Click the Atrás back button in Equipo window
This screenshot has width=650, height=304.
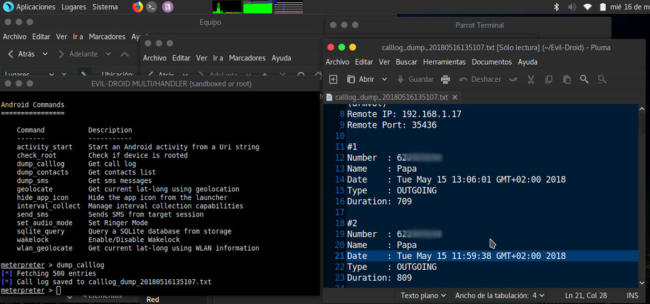pyautogui.click(x=21, y=54)
